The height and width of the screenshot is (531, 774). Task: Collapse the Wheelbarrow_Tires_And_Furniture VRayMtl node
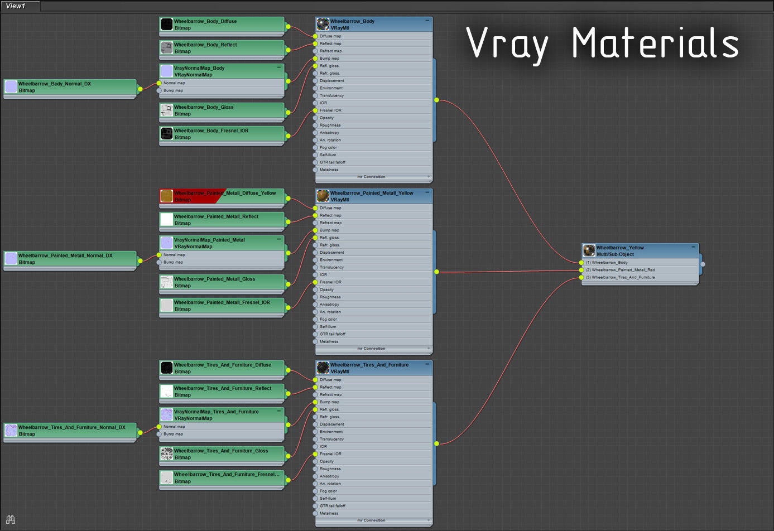(x=427, y=364)
